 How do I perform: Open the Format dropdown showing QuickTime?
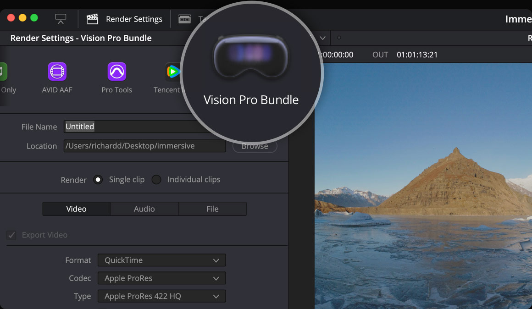coord(161,260)
